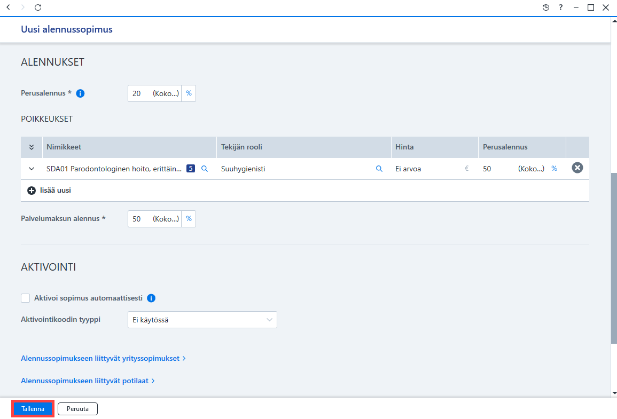Screen dimensions: 617x419
Task: Click the Tallenna button
Action: [33, 409]
